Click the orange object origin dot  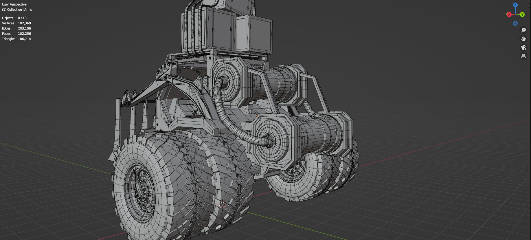(x=257, y=115)
